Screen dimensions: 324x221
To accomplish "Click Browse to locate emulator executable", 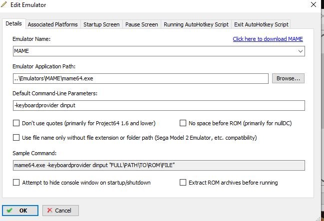I will pos(288,78).
